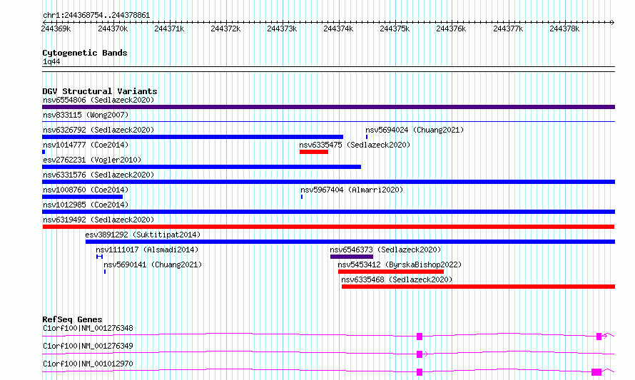The image size is (635, 380).
Task: Click the C1orf100|NM_001276349 transcript label
Action: [88, 346]
